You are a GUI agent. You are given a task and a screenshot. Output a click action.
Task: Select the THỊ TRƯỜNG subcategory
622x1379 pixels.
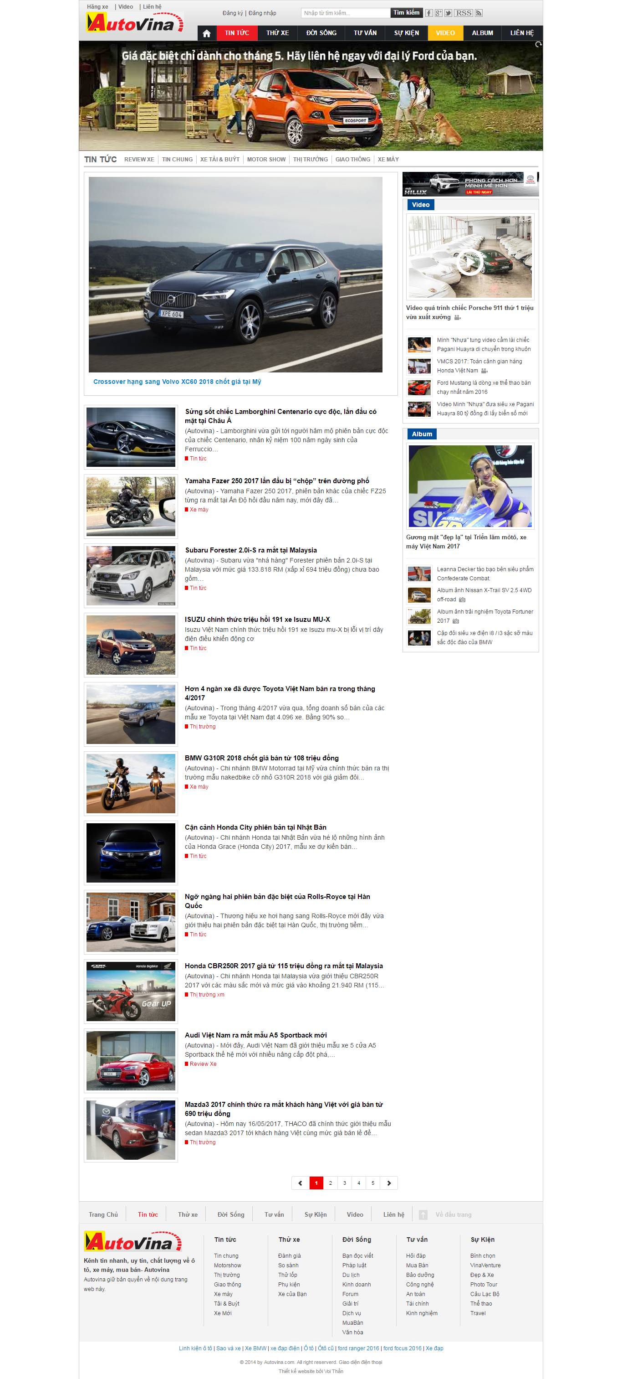pyautogui.click(x=310, y=160)
